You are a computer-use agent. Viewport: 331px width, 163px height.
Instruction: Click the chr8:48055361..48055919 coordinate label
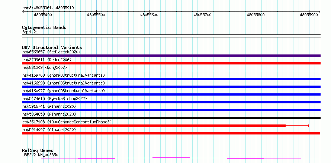pyautogui.click(x=48, y=8)
